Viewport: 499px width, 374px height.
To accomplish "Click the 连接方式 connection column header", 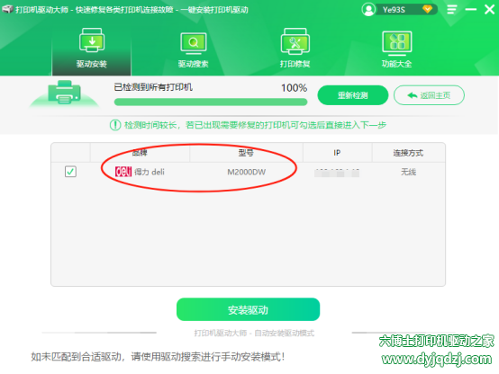I will (x=408, y=153).
